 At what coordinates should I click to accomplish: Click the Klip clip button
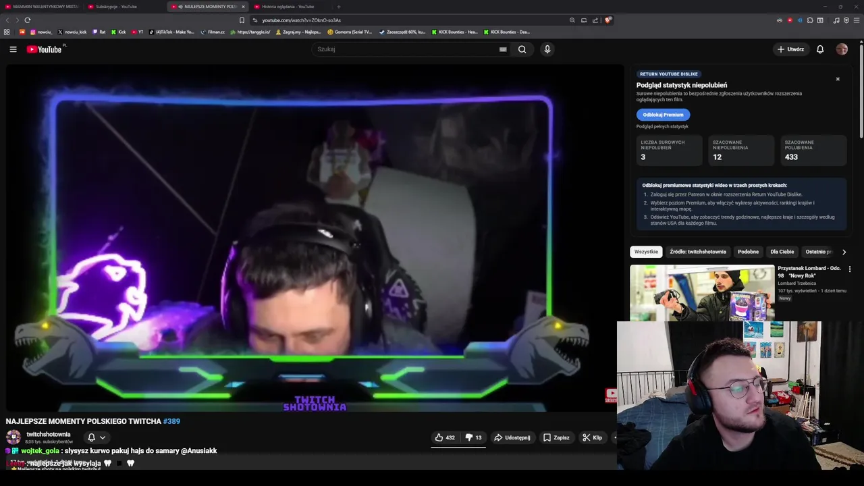point(592,437)
